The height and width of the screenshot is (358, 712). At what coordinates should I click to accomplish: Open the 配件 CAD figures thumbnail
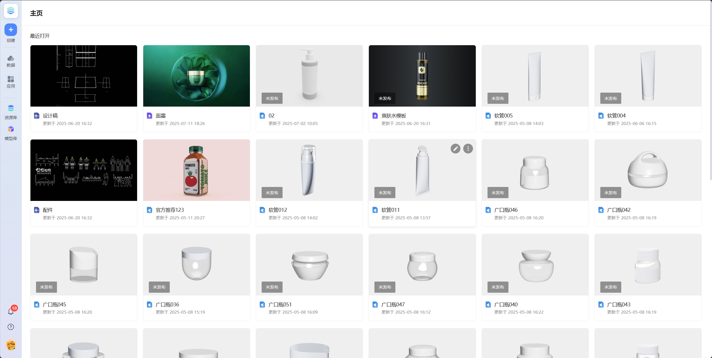click(x=84, y=170)
